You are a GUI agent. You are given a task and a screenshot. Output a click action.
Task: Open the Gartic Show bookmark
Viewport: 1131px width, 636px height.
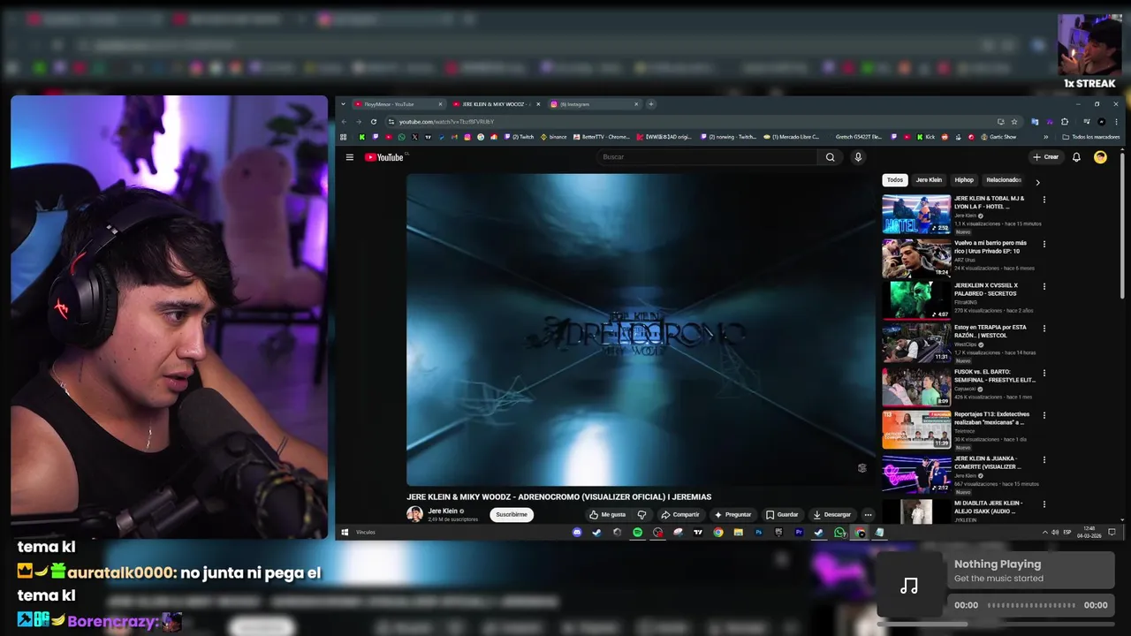[998, 137]
